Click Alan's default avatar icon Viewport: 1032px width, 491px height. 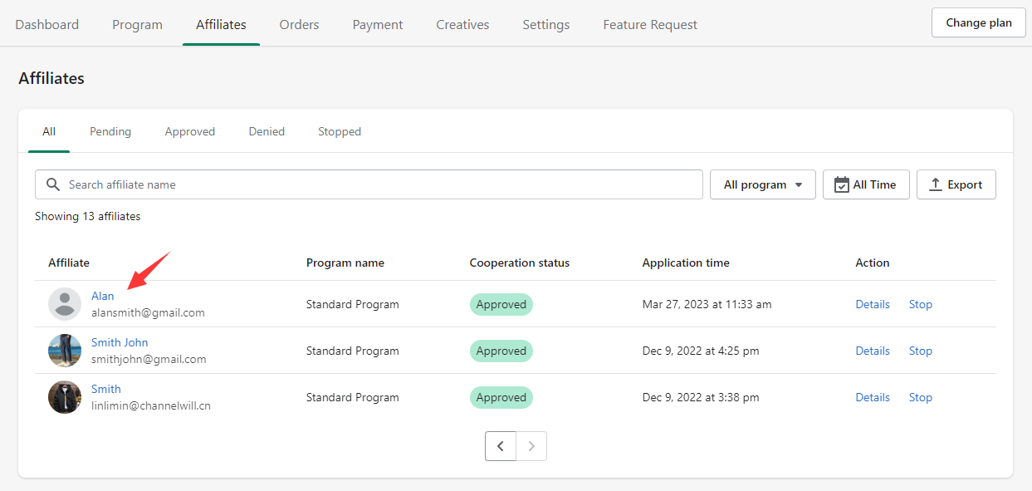(65, 304)
